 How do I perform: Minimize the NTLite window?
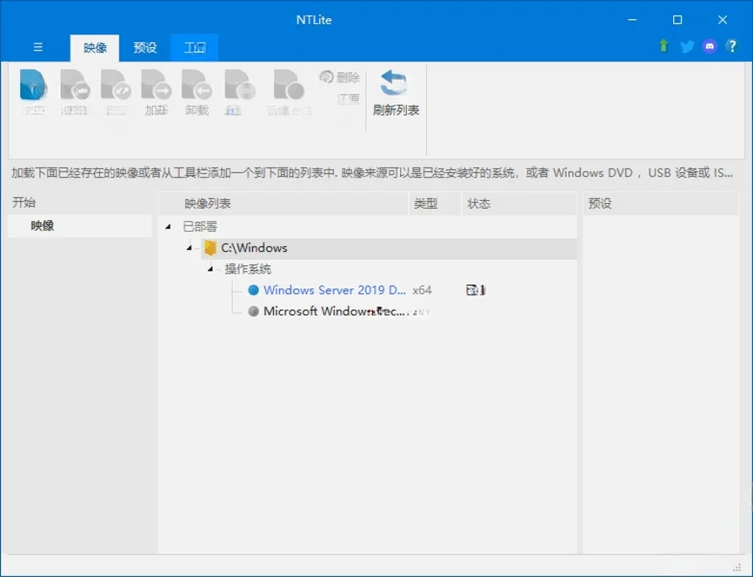tap(632, 19)
